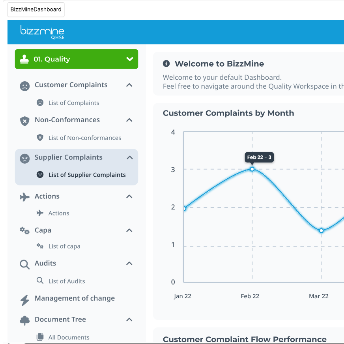Click the angry face Supplier Complaints icon
Viewport: 344px width, 344px height.
(x=24, y=158)
